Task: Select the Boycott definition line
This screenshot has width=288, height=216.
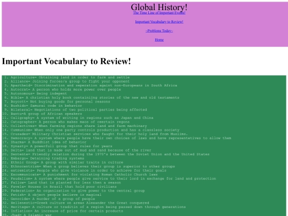Action: 60,101
